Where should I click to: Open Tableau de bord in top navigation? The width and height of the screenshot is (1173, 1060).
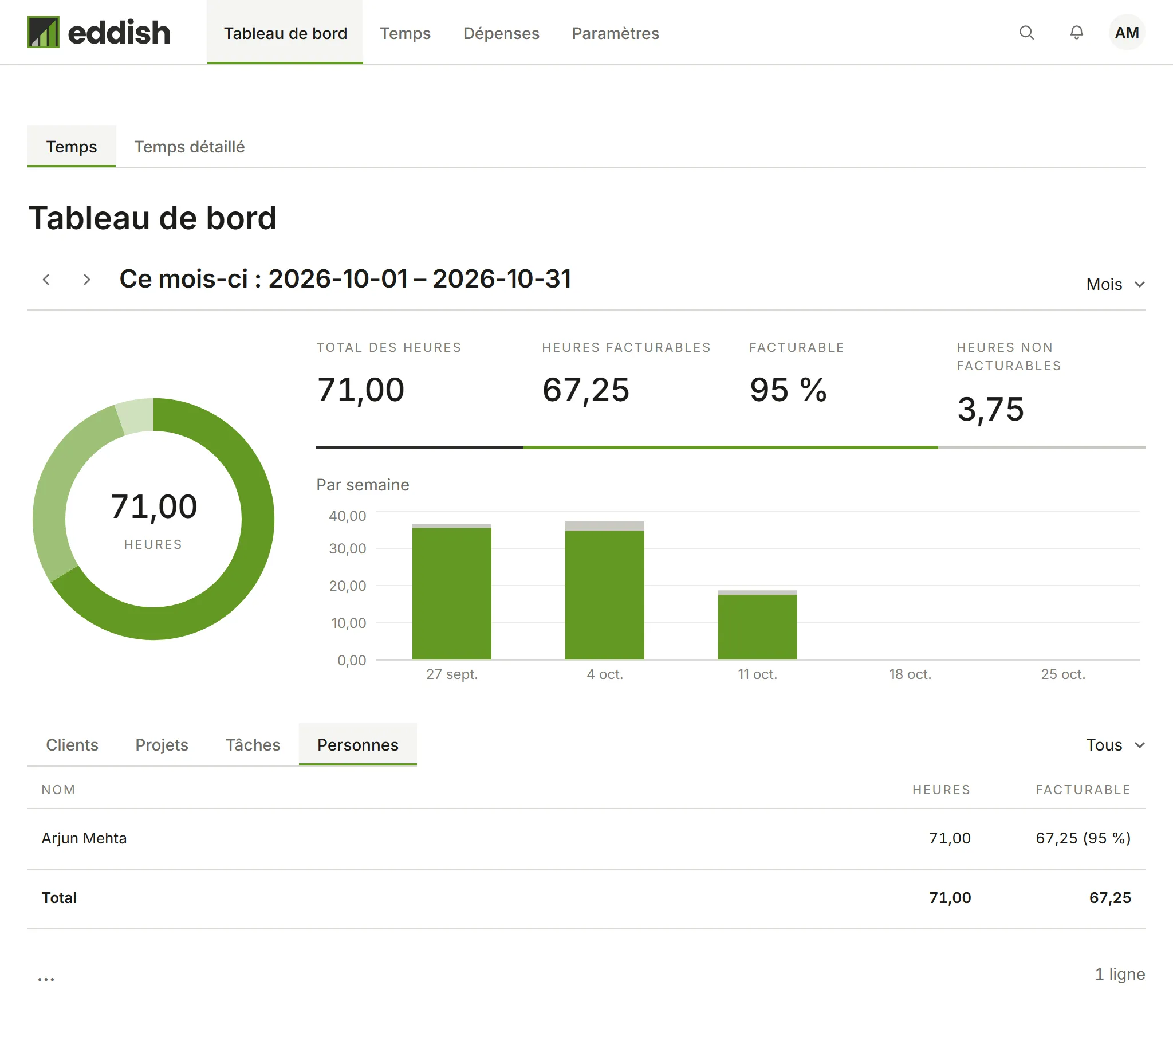[x=285, y=33]
